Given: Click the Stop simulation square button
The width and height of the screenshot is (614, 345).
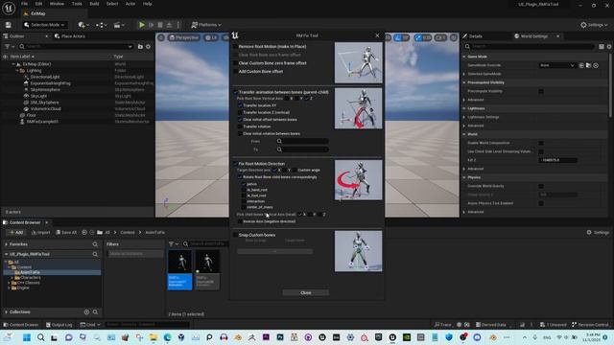Looking at the screenshot, I should (160, 25).
